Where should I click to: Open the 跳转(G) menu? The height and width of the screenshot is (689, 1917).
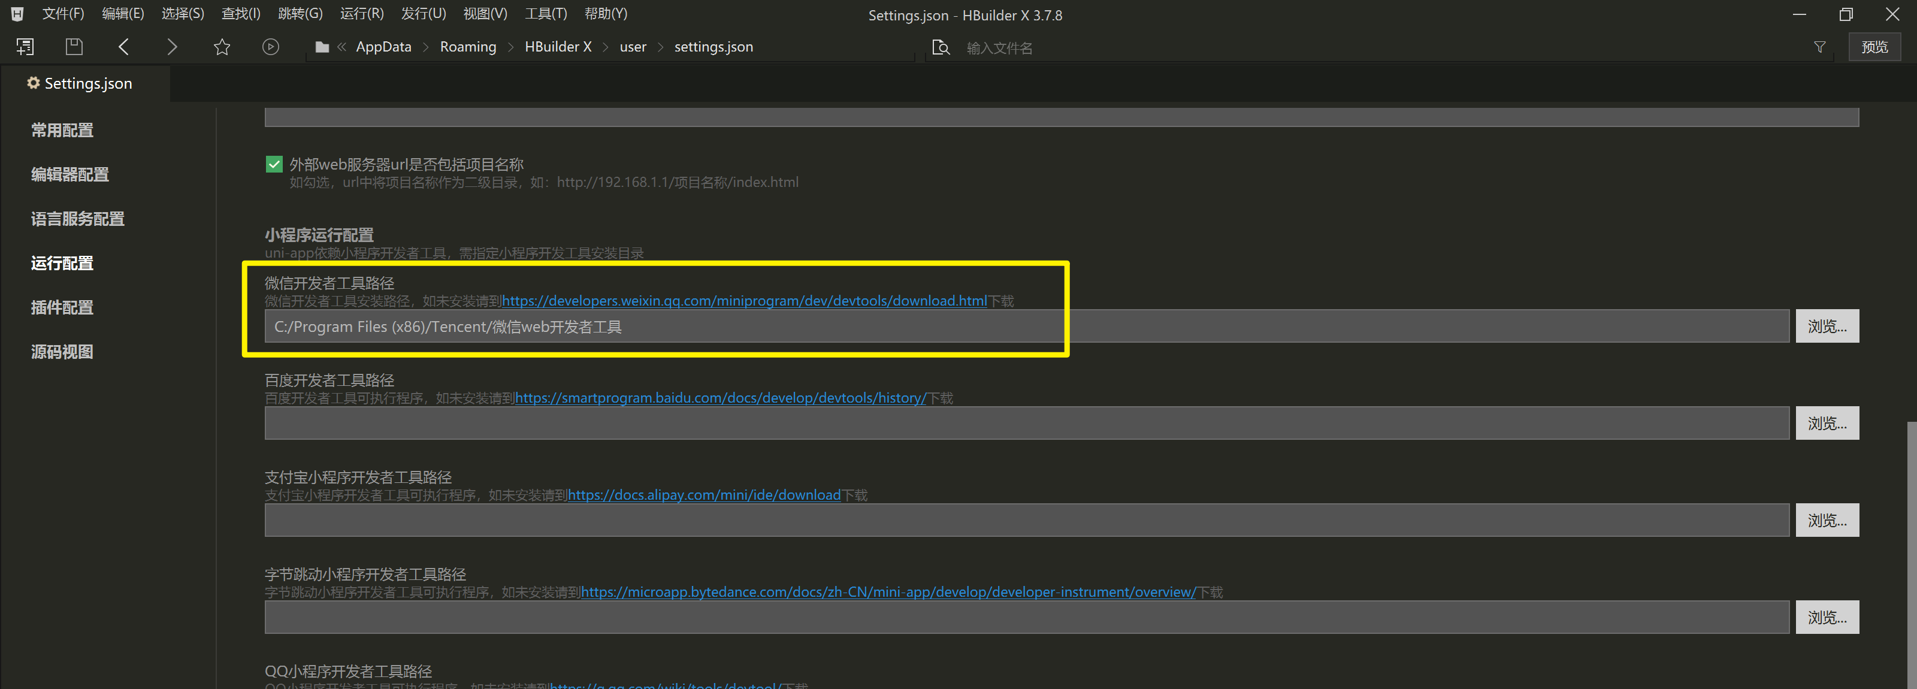[300, 13]
